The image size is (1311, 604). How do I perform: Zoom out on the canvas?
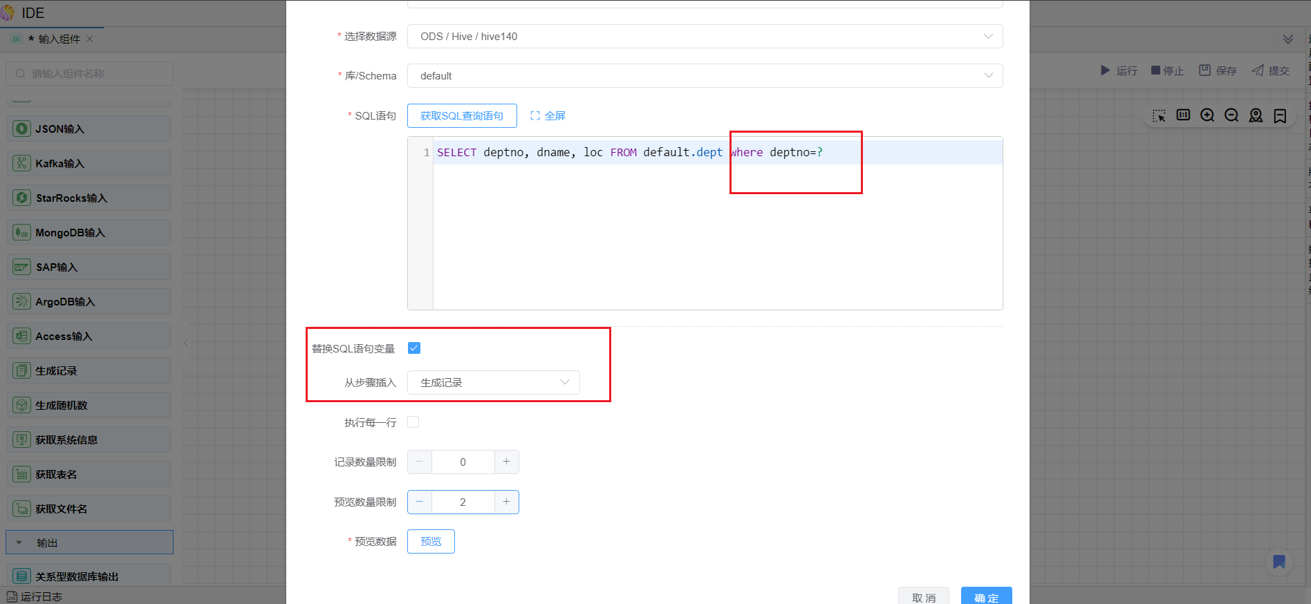[1231, 115]
